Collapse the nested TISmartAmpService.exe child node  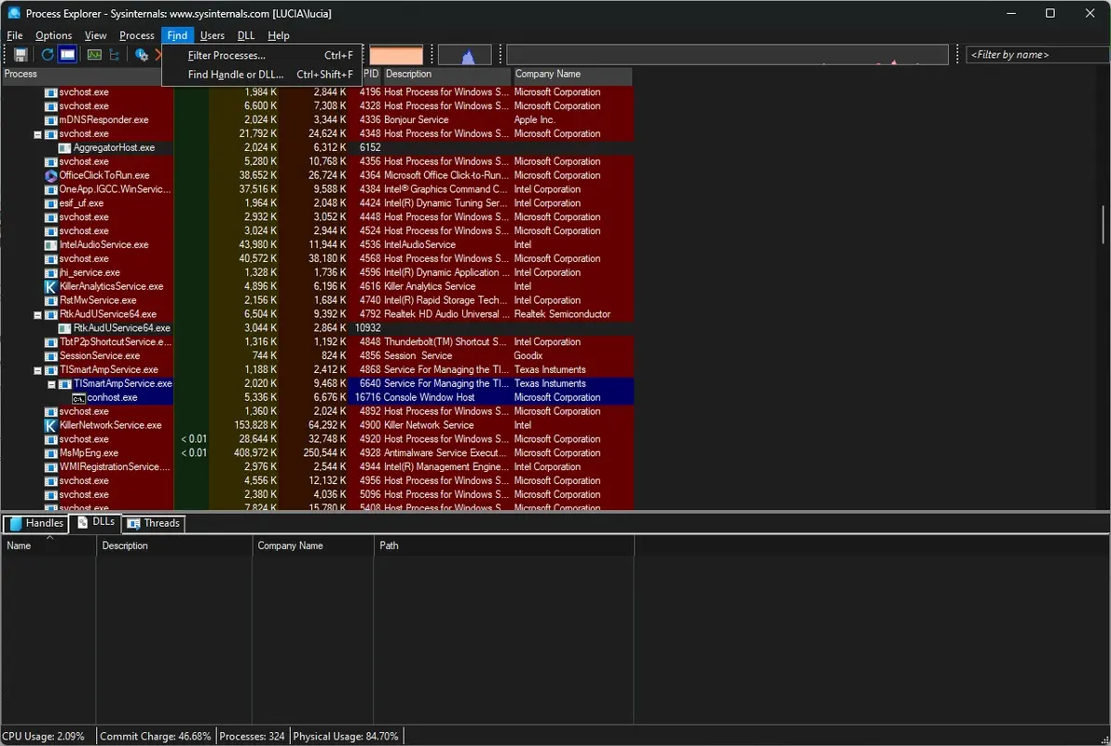51,383
